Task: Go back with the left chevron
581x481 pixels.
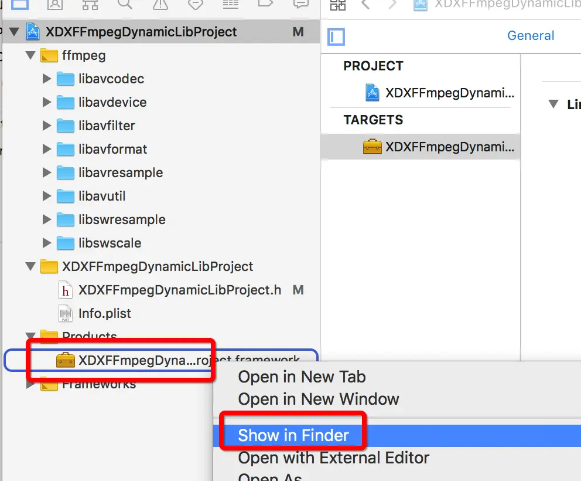Action: [x=365, y=5]
